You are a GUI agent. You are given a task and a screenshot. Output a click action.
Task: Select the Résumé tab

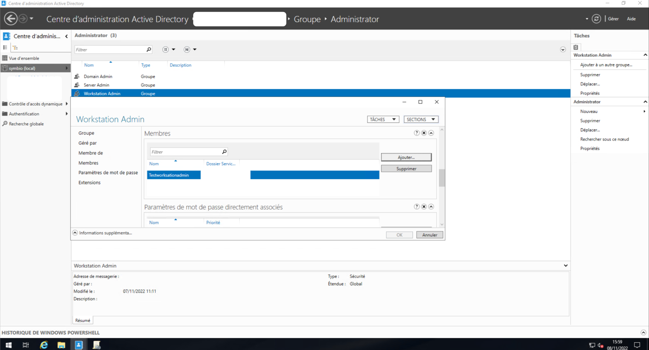pos(83,320)
